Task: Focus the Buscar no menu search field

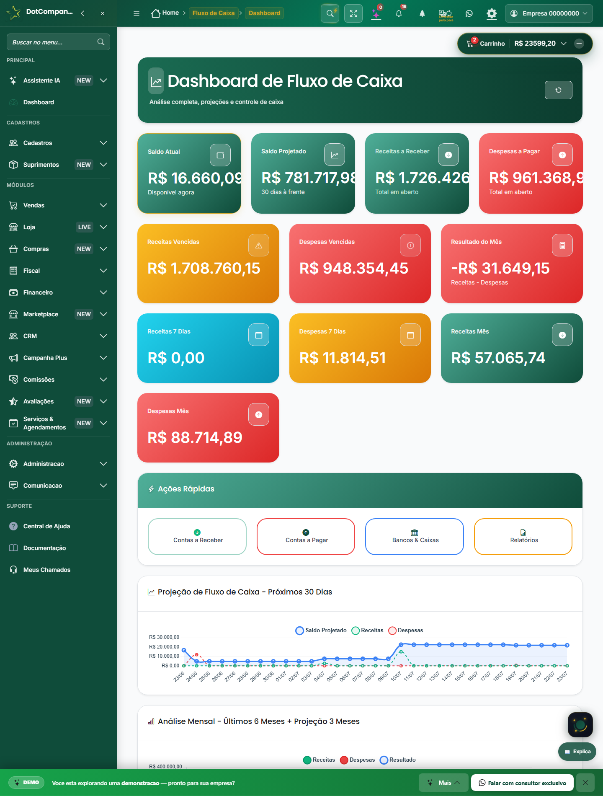Action: [58, 42]
